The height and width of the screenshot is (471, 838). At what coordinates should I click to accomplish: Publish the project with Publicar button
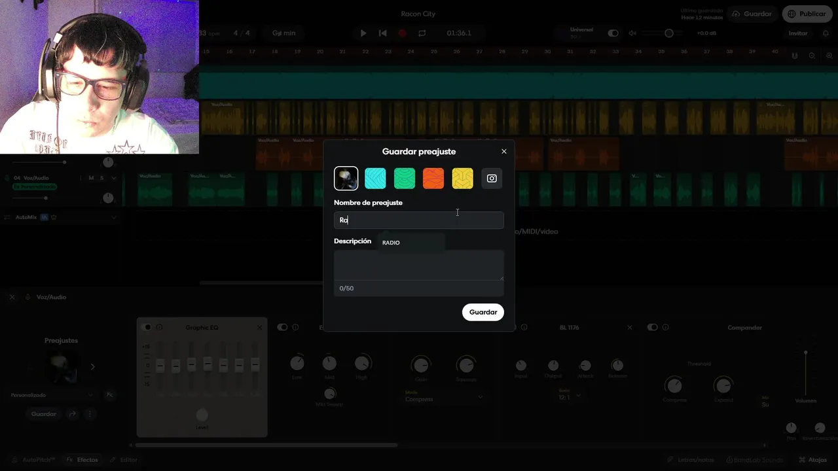[807, 14]
